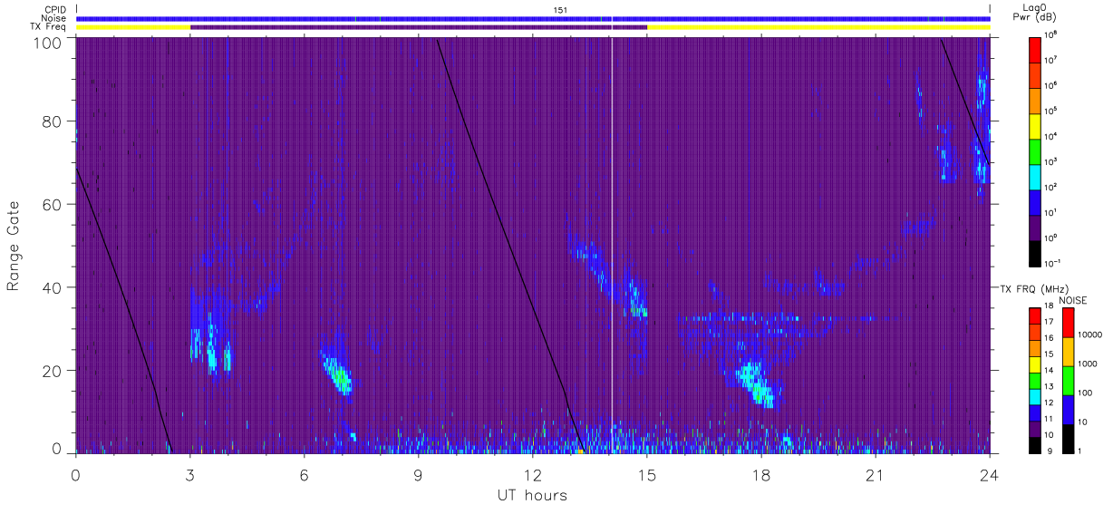Click the 100 tick of NOISE legend

[x=1085, y=393]
